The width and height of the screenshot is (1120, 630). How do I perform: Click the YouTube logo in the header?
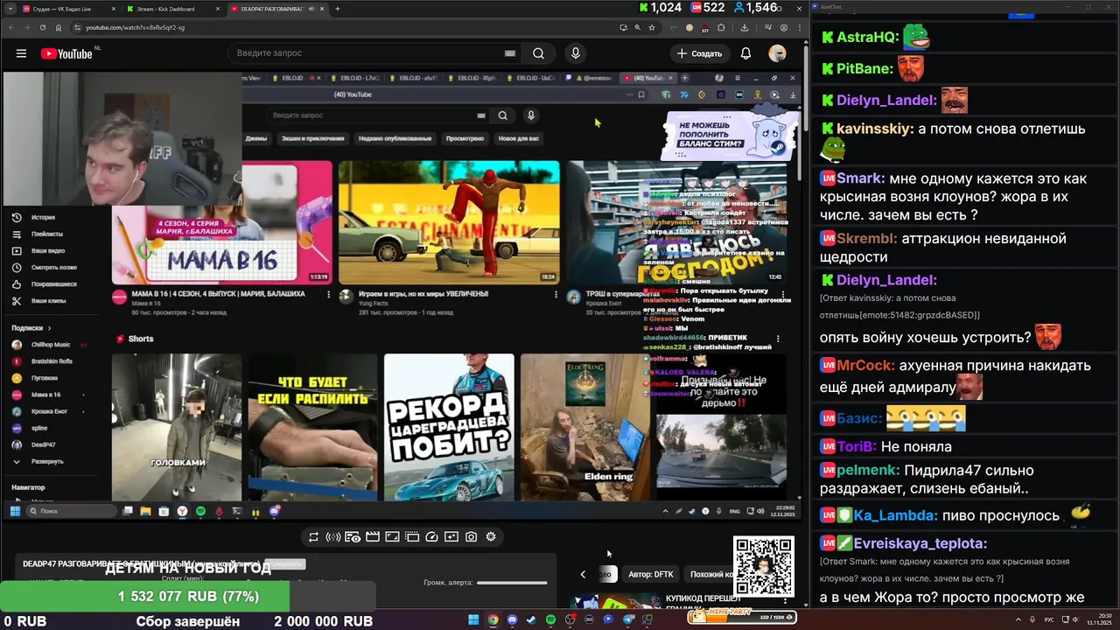pyautogui.click(x=66, y=53)
